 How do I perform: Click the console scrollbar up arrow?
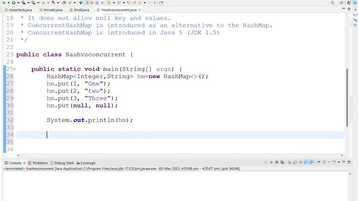tap(350, 174)
